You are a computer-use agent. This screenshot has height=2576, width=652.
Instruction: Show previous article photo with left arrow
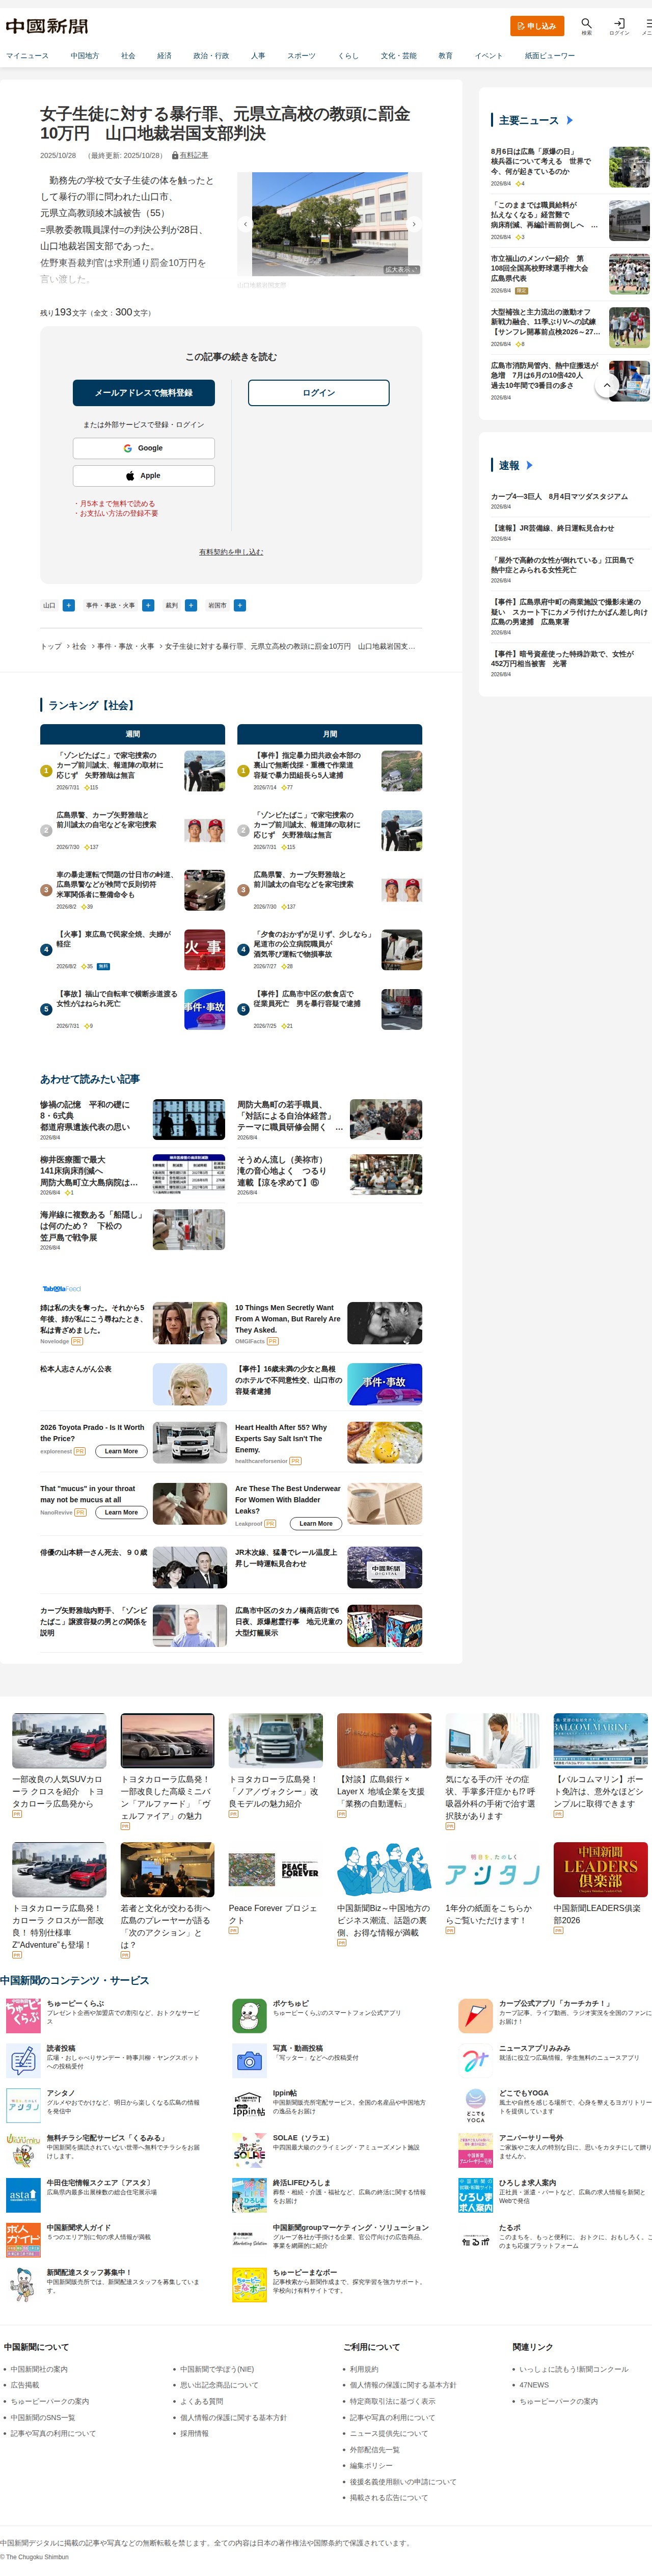coord(245,224)
